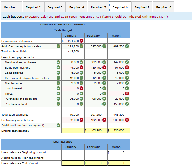The height and width of the screenshot is (168, 192).
Task: Click red X beside February preliminary balance 192,800
Action: coord(104,120)
